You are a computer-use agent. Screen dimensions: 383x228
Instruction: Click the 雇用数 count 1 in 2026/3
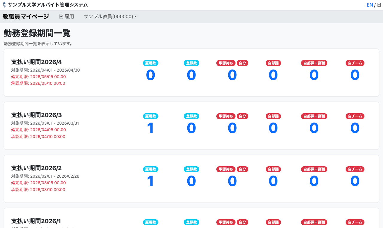pos(151,128)
